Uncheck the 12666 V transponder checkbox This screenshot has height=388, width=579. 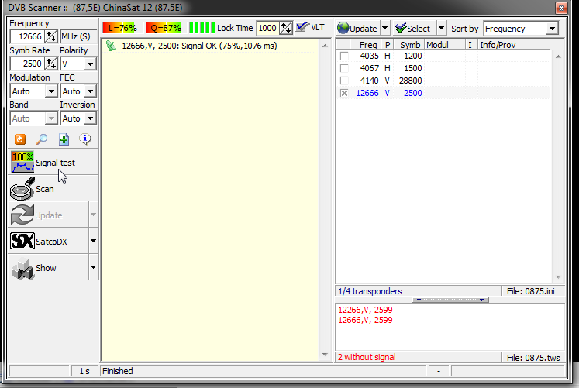pyautogui.click(x=344, y=93)
